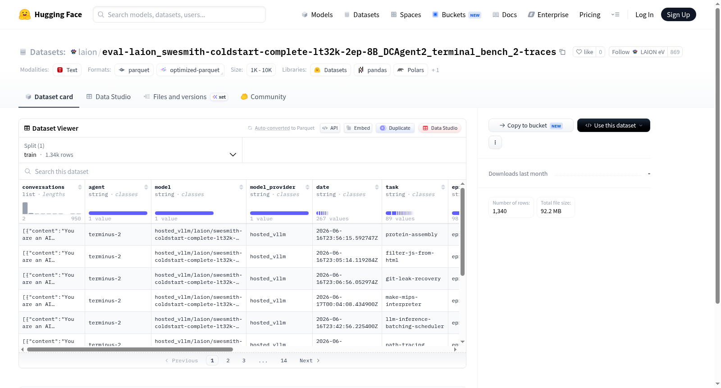
Task: Go to page 14 of dataset rows
Action: click(284, 361)
